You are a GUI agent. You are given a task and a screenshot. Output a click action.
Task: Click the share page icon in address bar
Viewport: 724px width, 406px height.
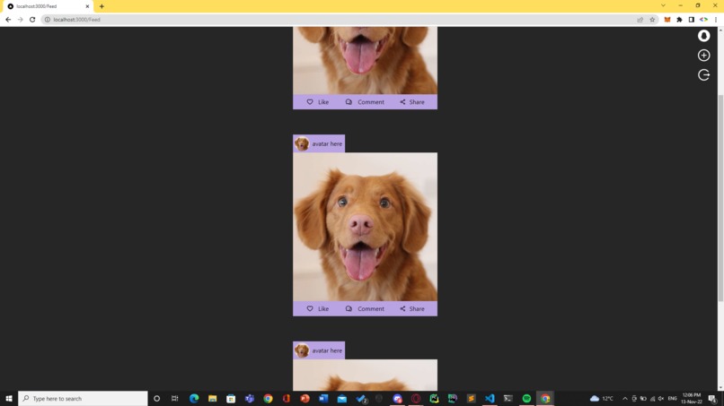point(640,20)
